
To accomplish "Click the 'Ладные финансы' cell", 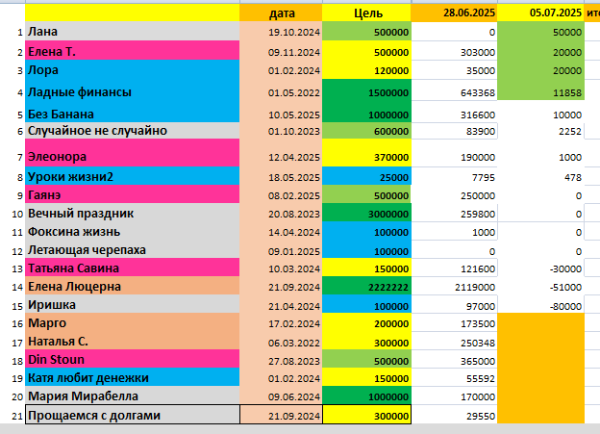I will click(x=133, y=90).
